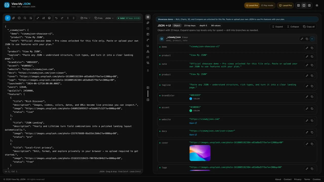Open the branch graph view in sidebar
Viewport: 324px width, 182px height.
(x=148, y=40)
